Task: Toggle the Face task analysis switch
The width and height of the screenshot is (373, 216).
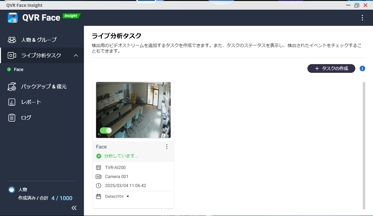Action: tap(106, 130)
